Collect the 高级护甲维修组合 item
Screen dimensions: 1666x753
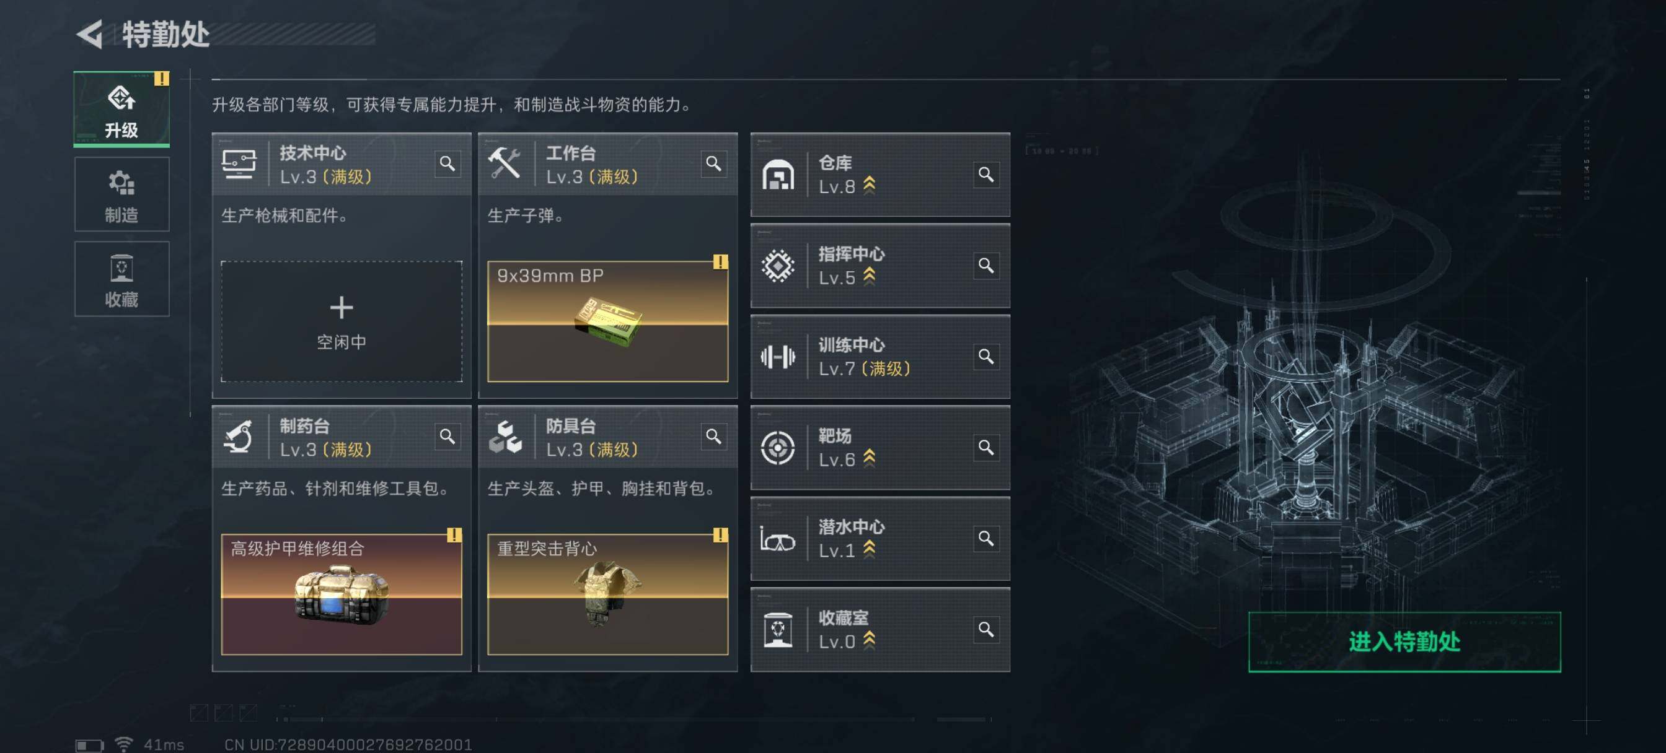342,594
